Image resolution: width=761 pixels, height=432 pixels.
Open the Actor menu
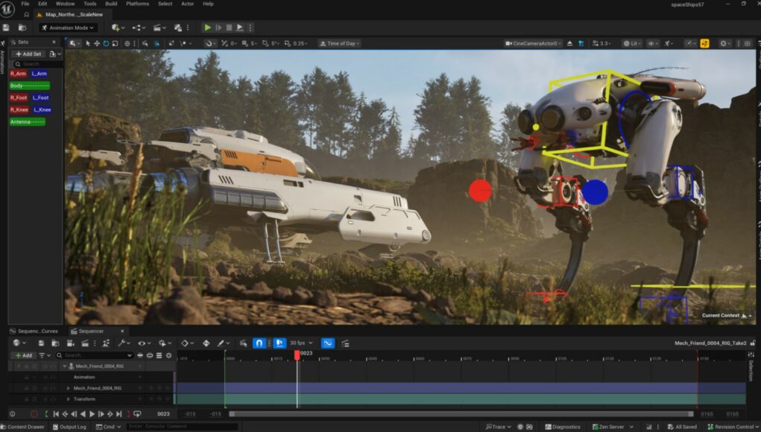(x=187, y=4)
